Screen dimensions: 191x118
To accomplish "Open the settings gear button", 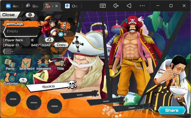I will [30, 15].
